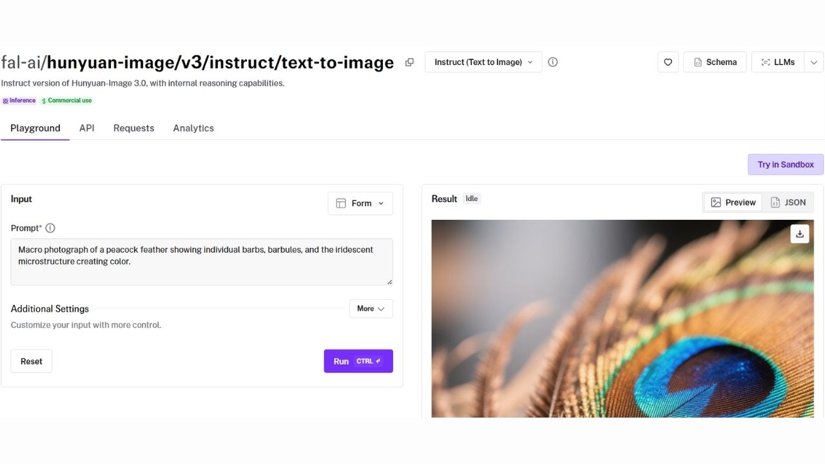
Task: View the Analytics tab
Action: (193, 128)
